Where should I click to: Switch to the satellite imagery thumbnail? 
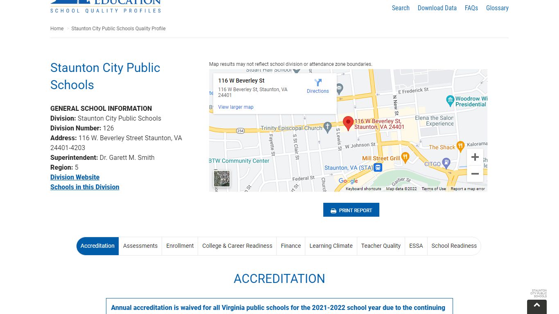(222, 179)
